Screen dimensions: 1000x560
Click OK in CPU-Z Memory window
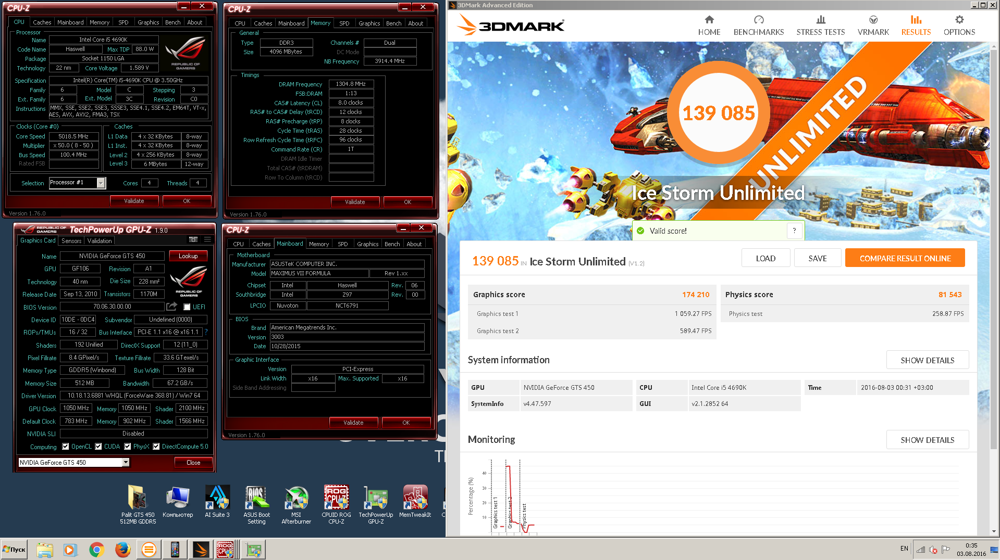pos(408,202)
